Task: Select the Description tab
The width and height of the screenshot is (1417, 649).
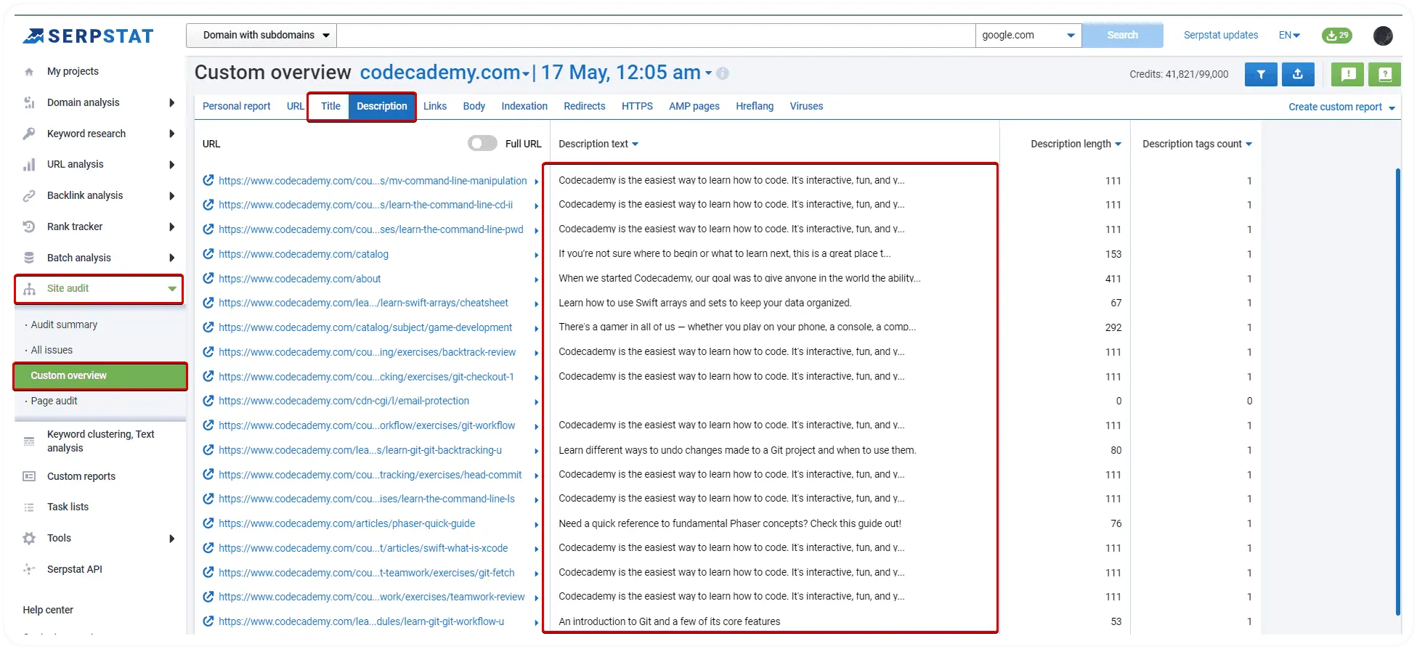Action: coord(382,106)
